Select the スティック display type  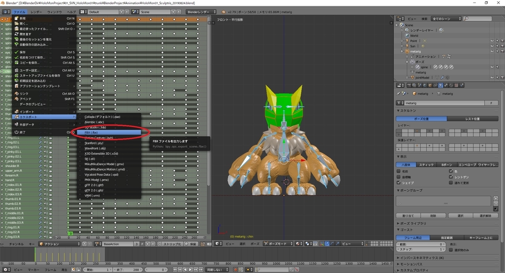(x=426, y=165)
